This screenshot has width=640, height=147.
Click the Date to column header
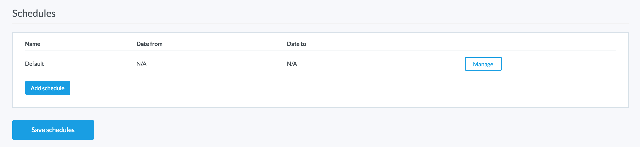click(x=296, y=44)
